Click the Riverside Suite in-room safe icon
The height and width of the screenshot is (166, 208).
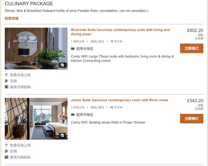6,87
